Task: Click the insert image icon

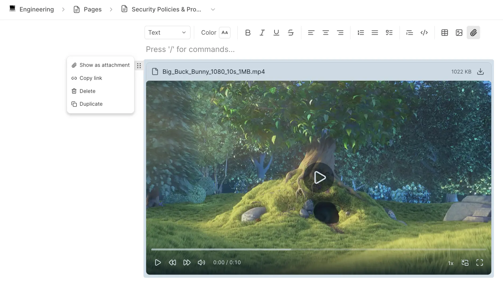Action: click(459, 32)
